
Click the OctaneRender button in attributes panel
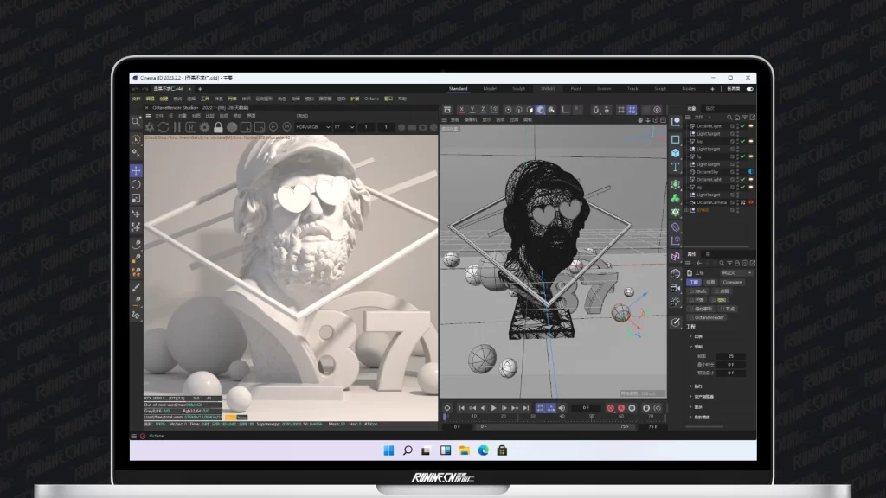708,317
